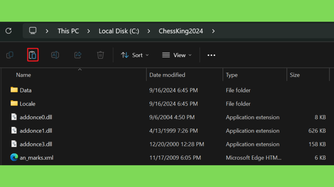Go to Local Disk (C:) in breadcrumb

click(119, 31)
